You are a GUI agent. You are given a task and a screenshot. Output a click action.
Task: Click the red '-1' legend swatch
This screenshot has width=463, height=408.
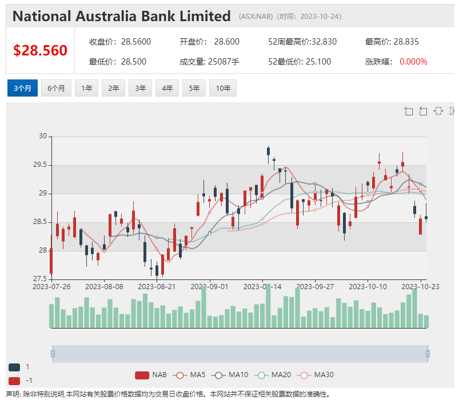click(x=14, y=381)
